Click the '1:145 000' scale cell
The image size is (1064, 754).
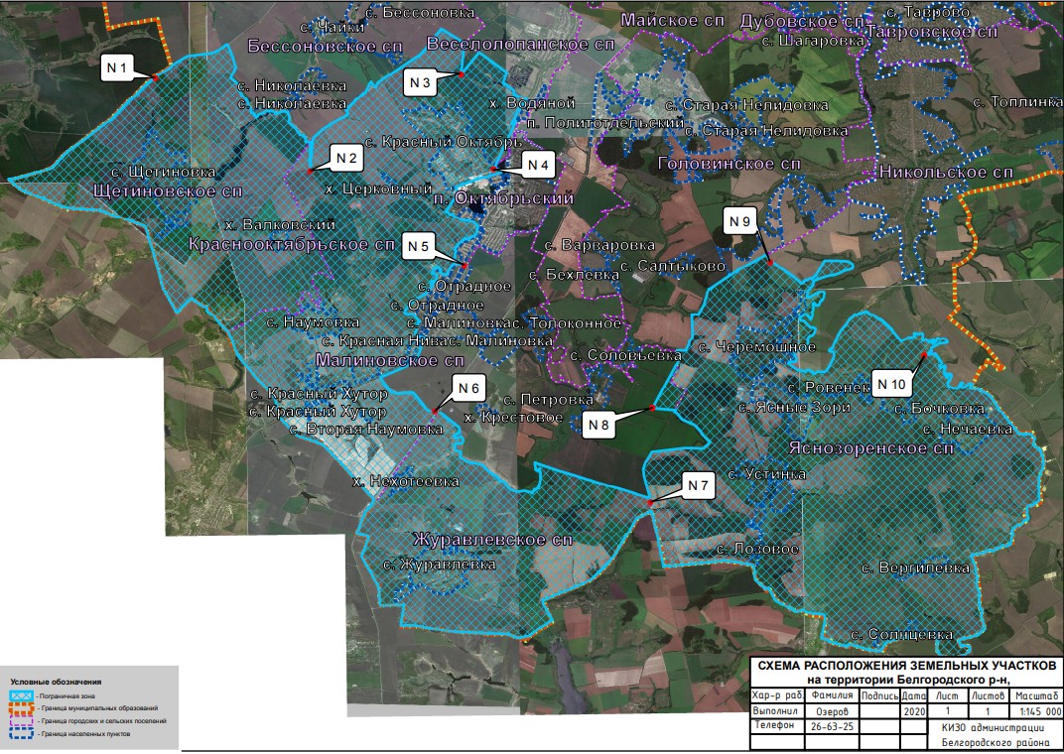pyautogui.click(x=1039, y=711)
